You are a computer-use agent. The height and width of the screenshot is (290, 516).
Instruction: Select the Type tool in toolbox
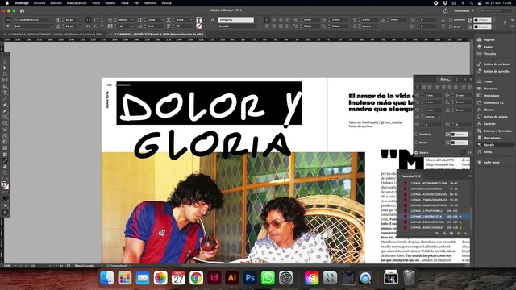pos(5,93)
